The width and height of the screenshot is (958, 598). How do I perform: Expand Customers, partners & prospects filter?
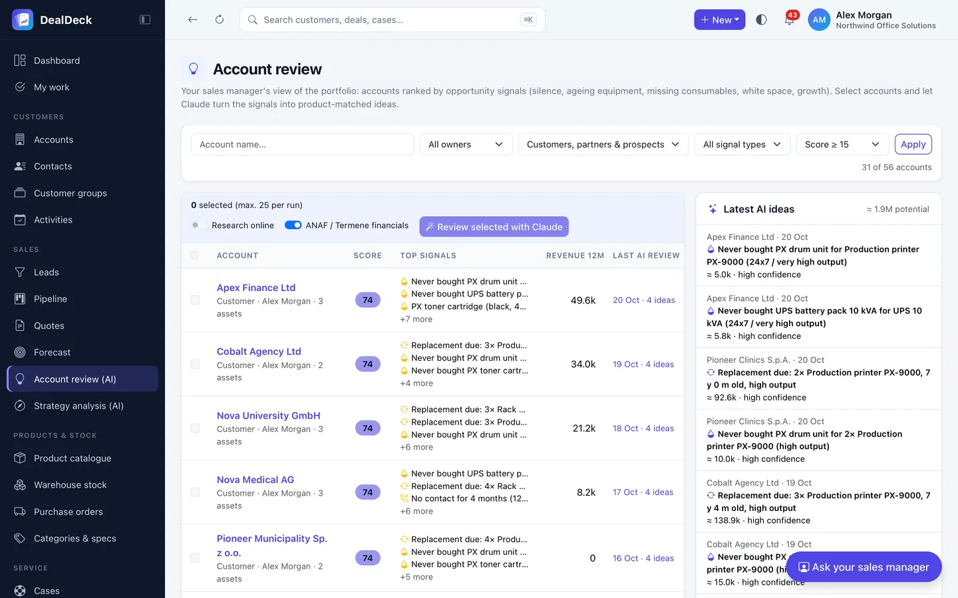(603, 144)
